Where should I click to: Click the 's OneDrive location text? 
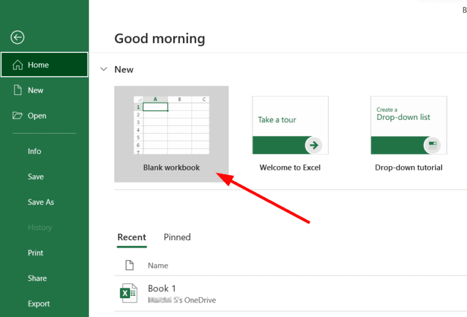182,300
